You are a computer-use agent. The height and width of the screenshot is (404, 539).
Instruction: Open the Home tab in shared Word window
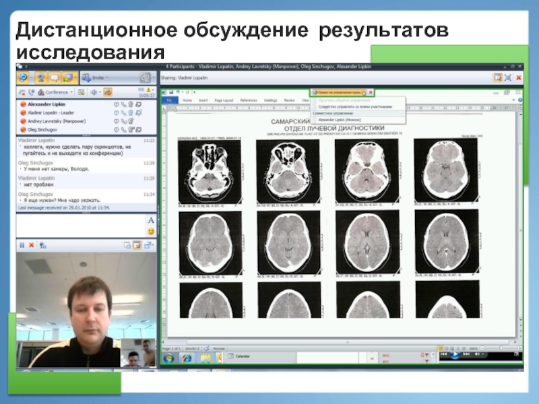click(x=187, y=100)
